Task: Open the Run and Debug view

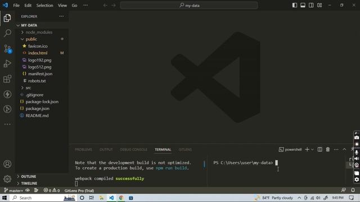Action: pyautogui.click(x=7, y=63)
